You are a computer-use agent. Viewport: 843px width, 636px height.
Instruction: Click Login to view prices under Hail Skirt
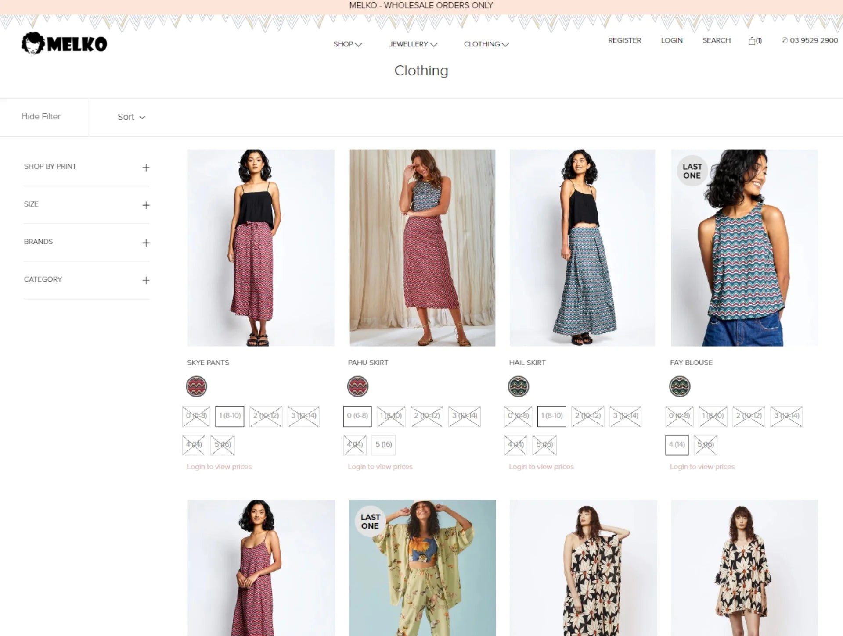click(541, 467)
